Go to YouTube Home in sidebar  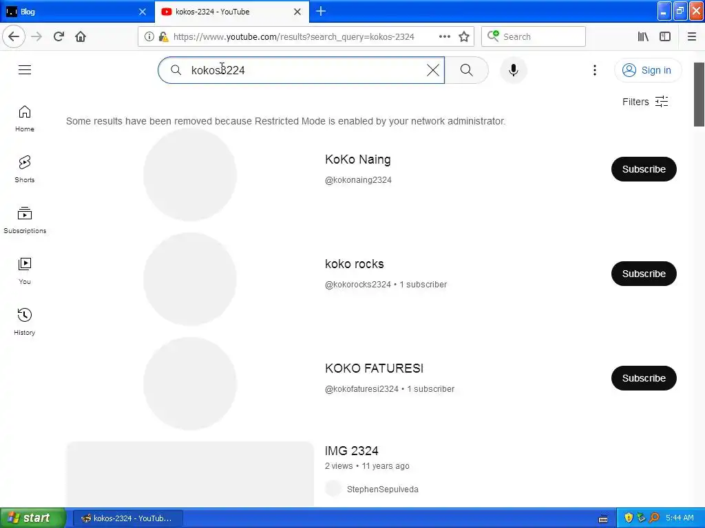pos(25,118)
